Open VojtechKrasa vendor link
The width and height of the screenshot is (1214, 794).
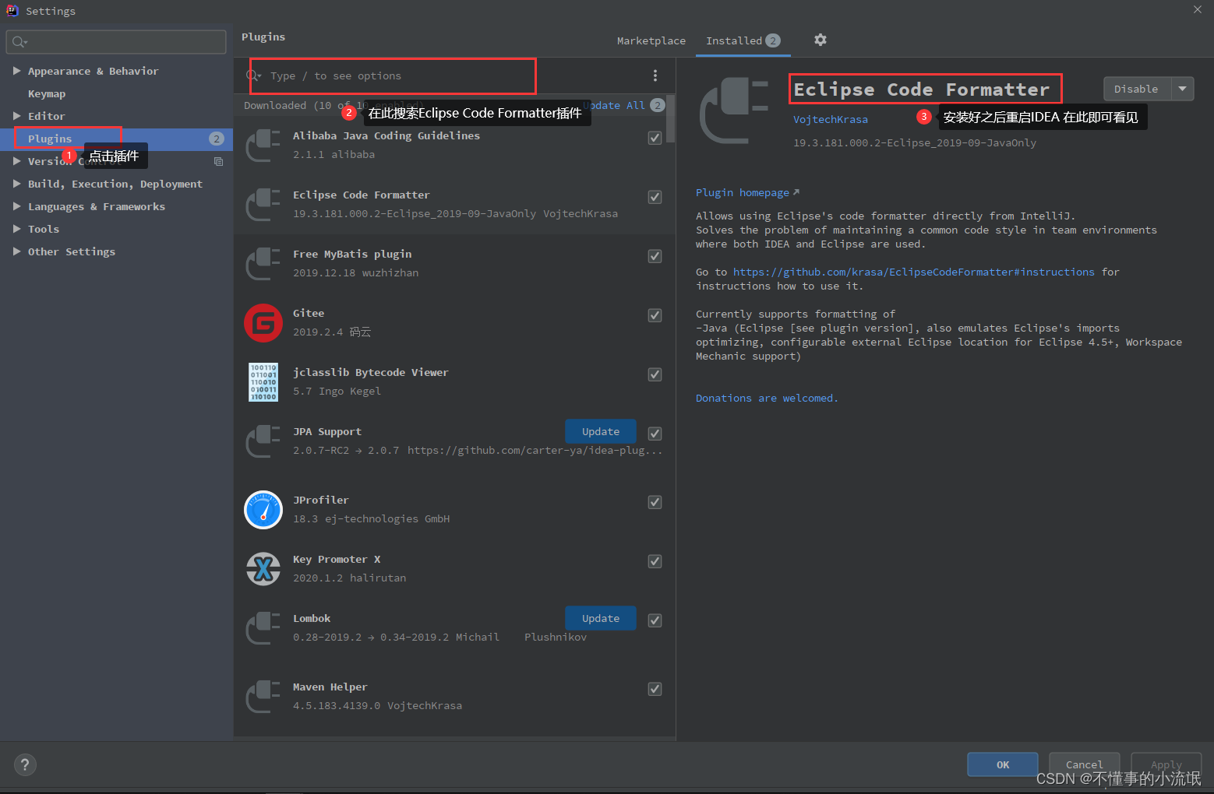(831, 119)
